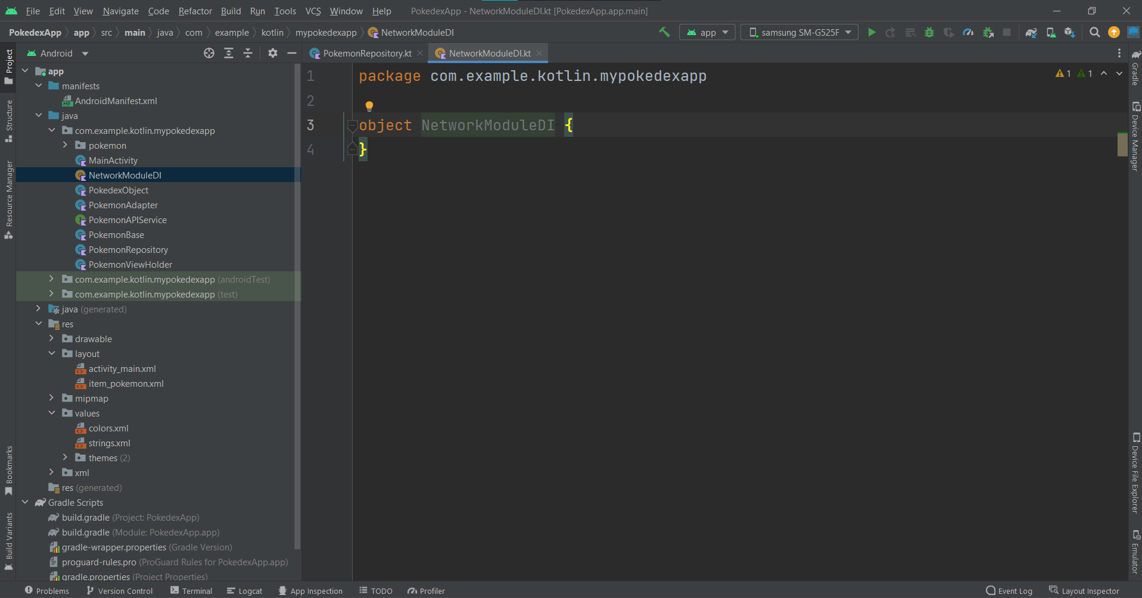The image size is (1142, 598).
Task: Open the Profile app gauge icon
Action: click(968, 33)
